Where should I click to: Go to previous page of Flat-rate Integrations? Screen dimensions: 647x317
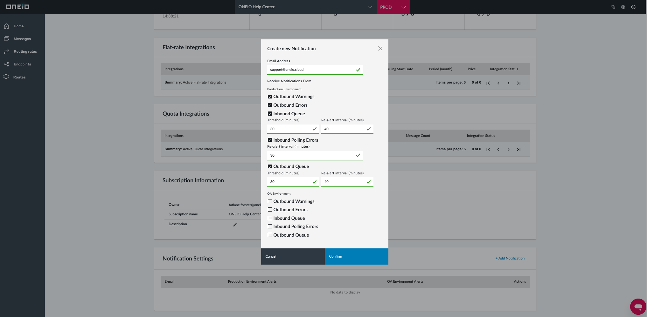coord(498,83)
